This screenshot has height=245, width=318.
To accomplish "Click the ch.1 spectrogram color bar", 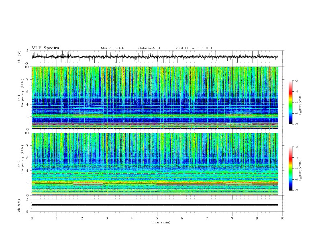I will point(291,102).
